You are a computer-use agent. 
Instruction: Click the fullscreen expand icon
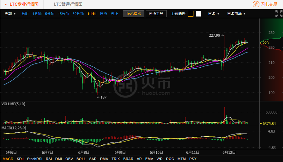click(x=279, y=13)
